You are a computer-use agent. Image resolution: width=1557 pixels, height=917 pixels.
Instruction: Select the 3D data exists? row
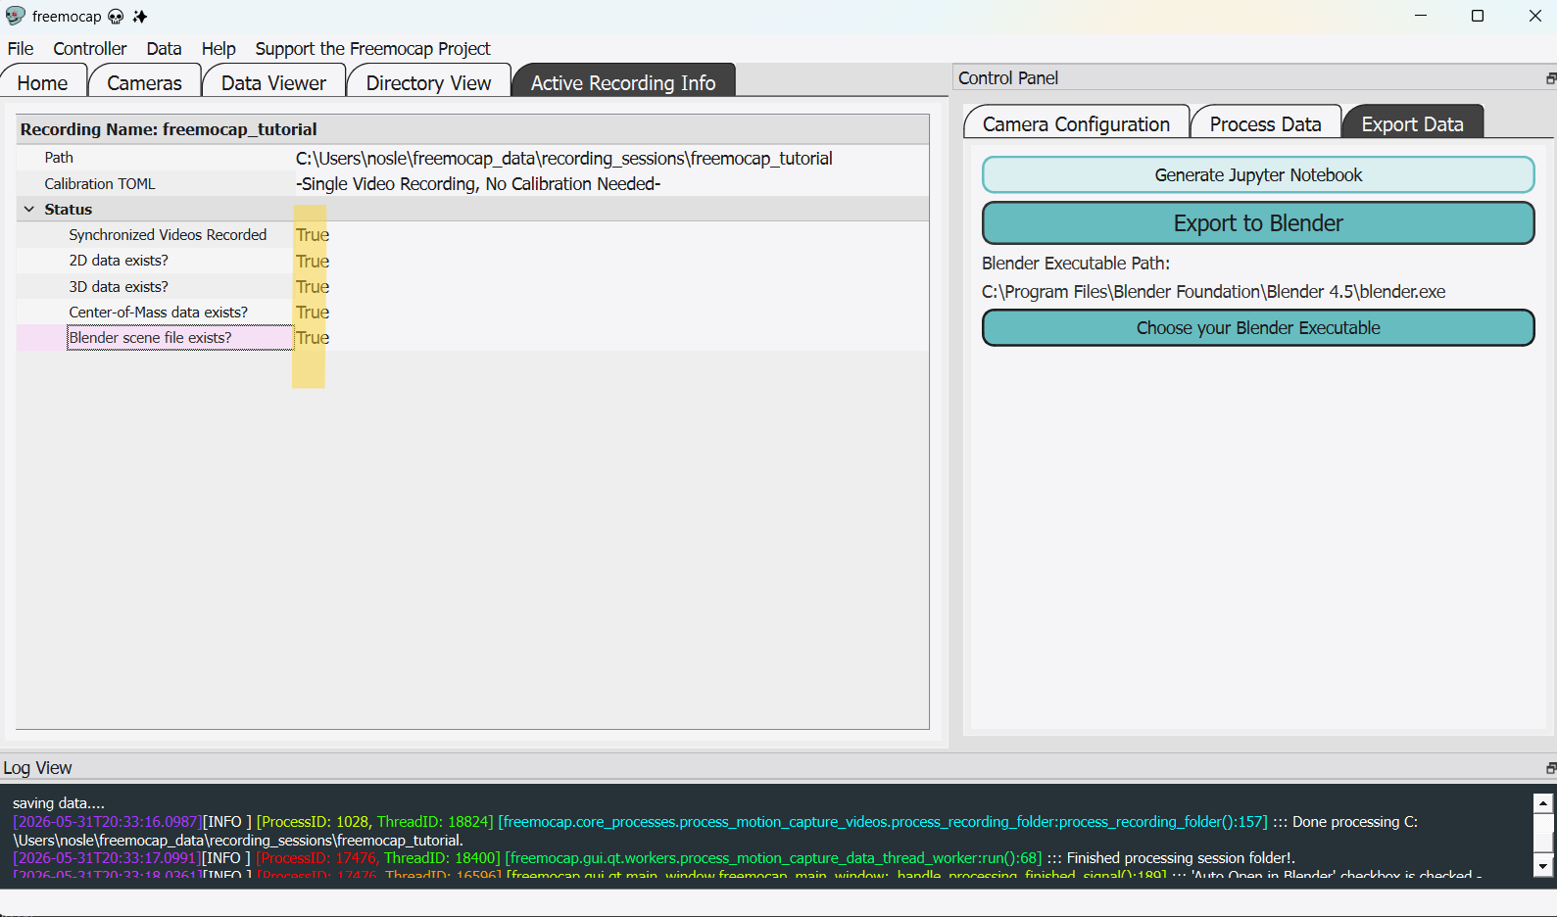(x=472, y=287)
